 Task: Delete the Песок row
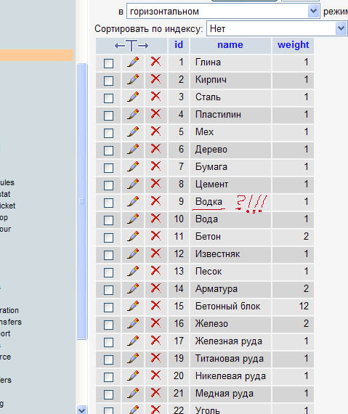pos(155,271)
